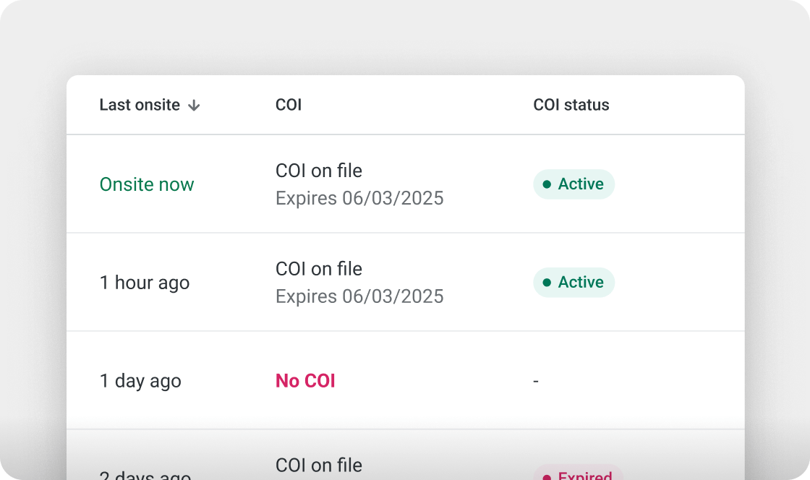Viewport: 810px width, 480px height.
Task: Select the 1 day ago cell
Action: [140, 381]
